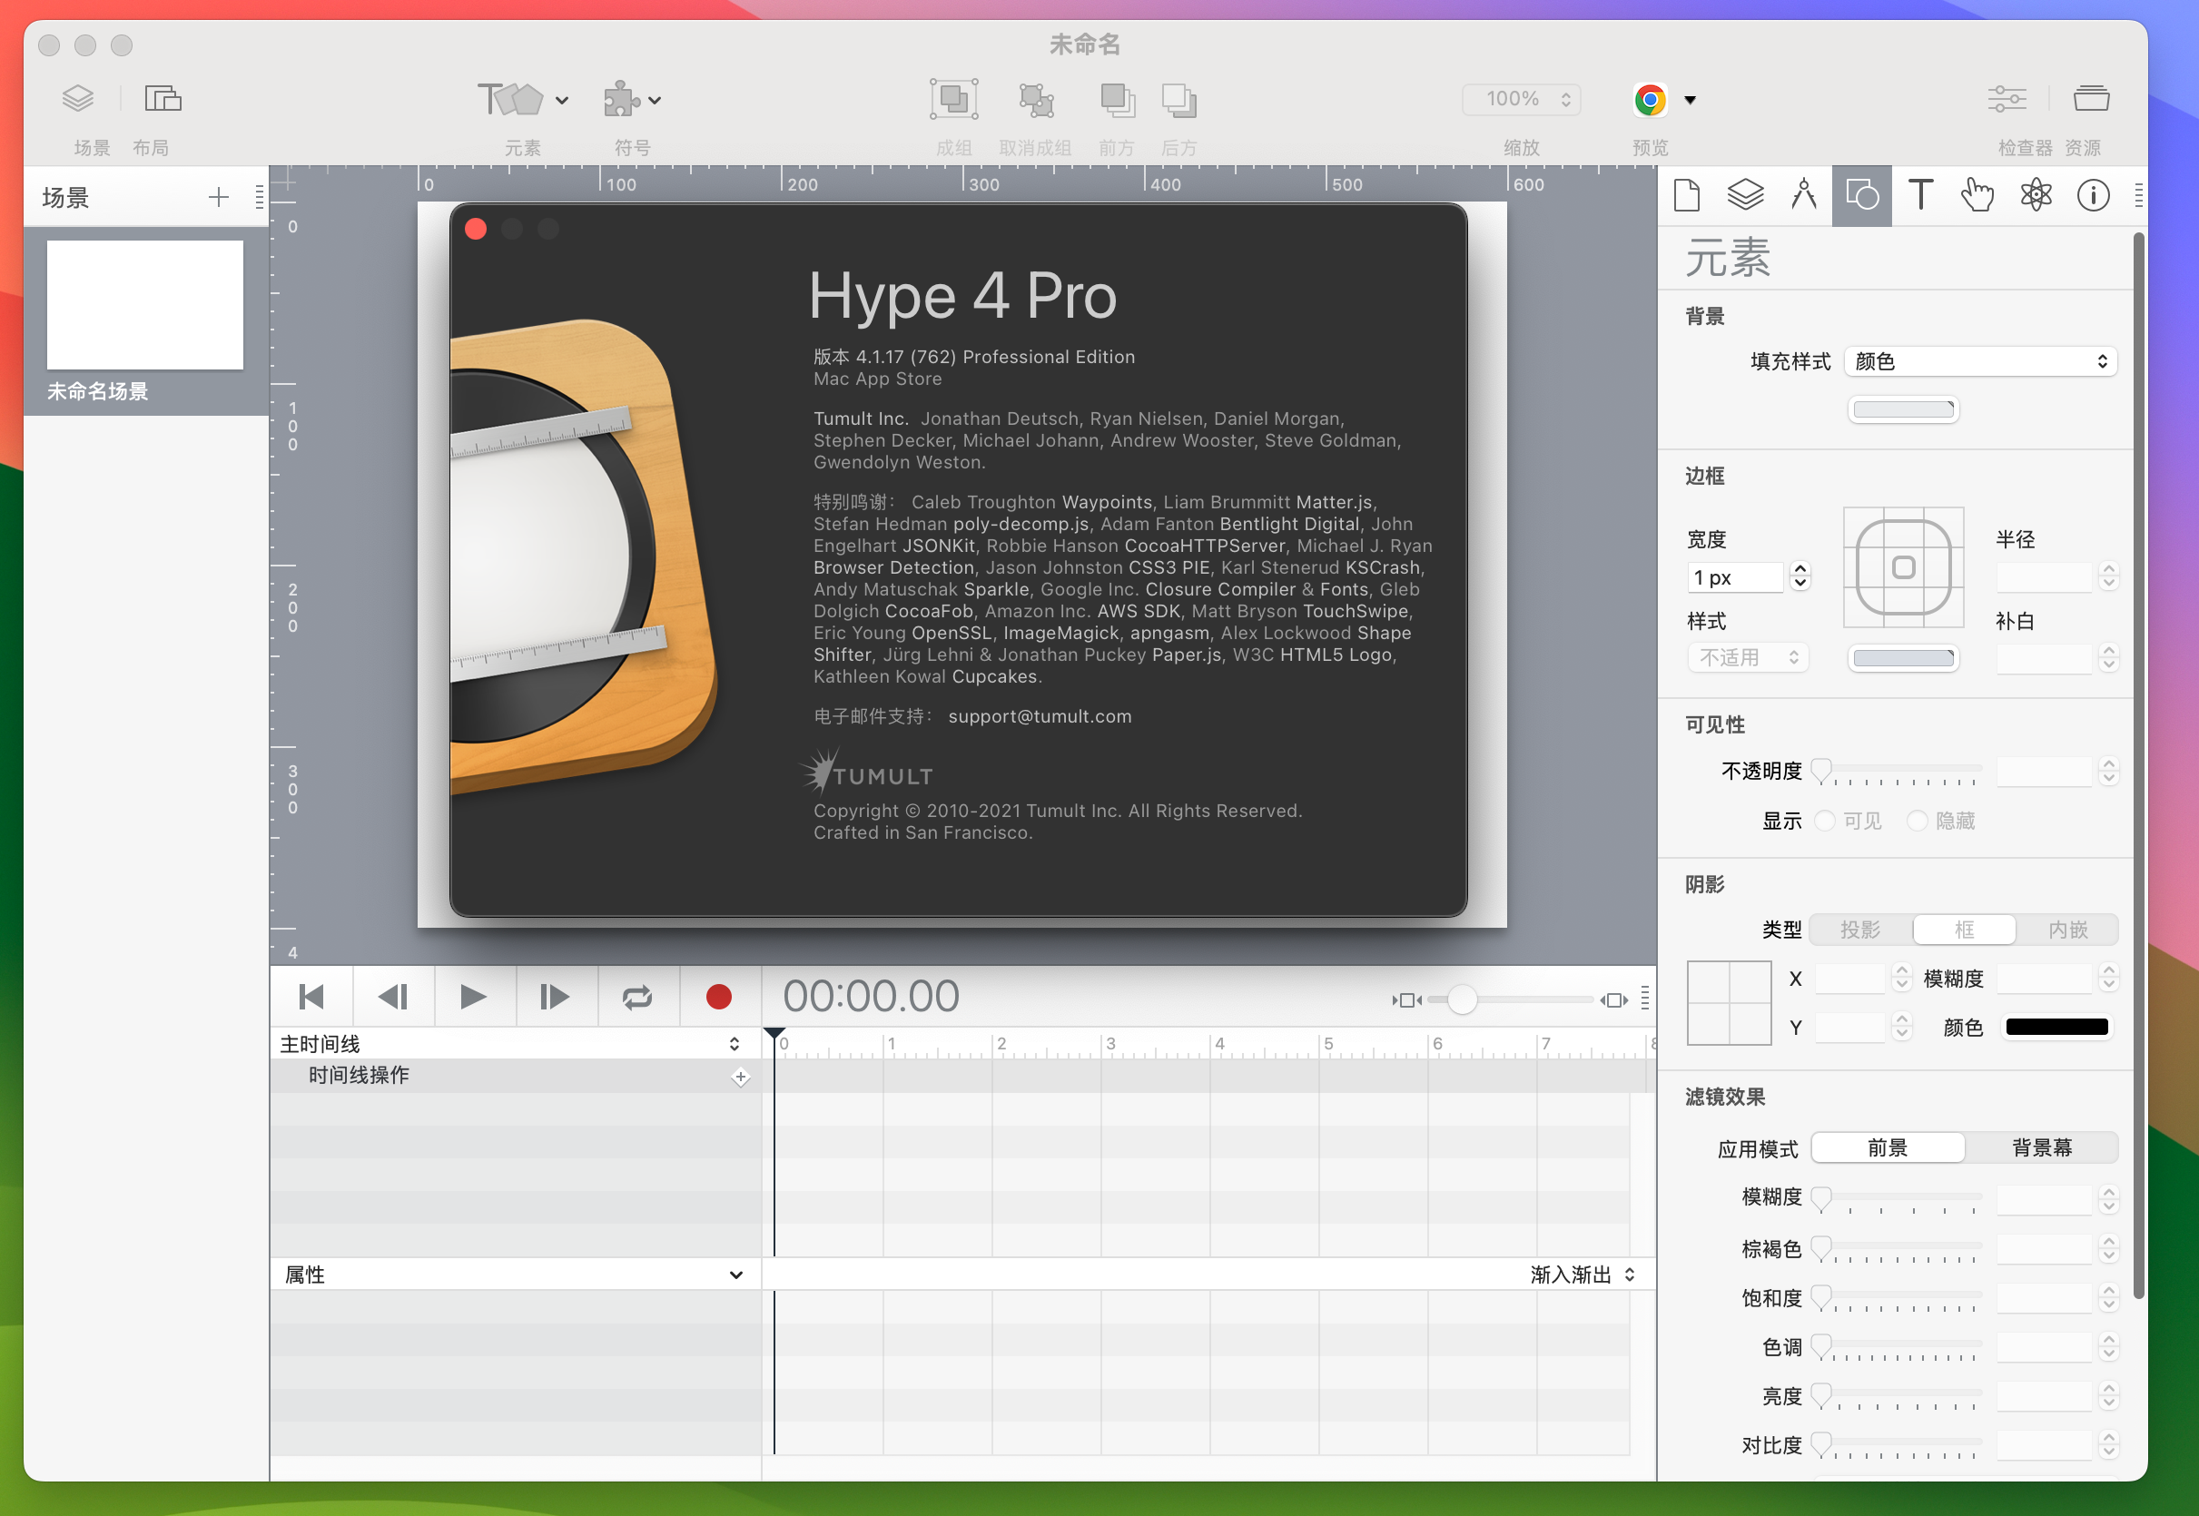Switch 应用模式 to 背景幕

(2043, 1147)
